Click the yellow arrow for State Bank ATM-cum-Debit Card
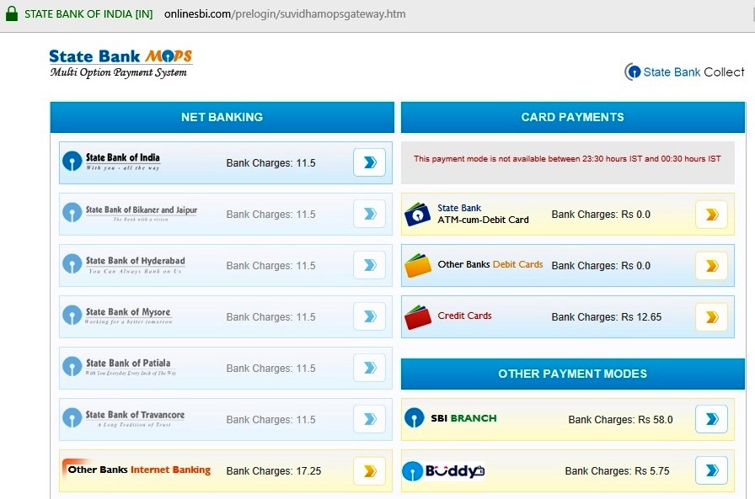The width and height of the screenshot is (755, 499). (x=712, y=215)
